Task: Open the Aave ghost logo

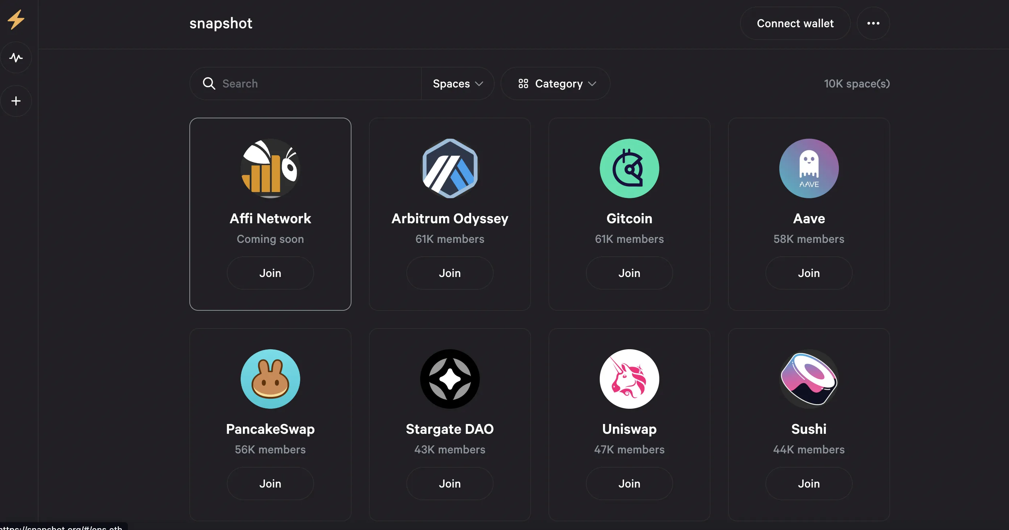Action: (x=809, y=168)
